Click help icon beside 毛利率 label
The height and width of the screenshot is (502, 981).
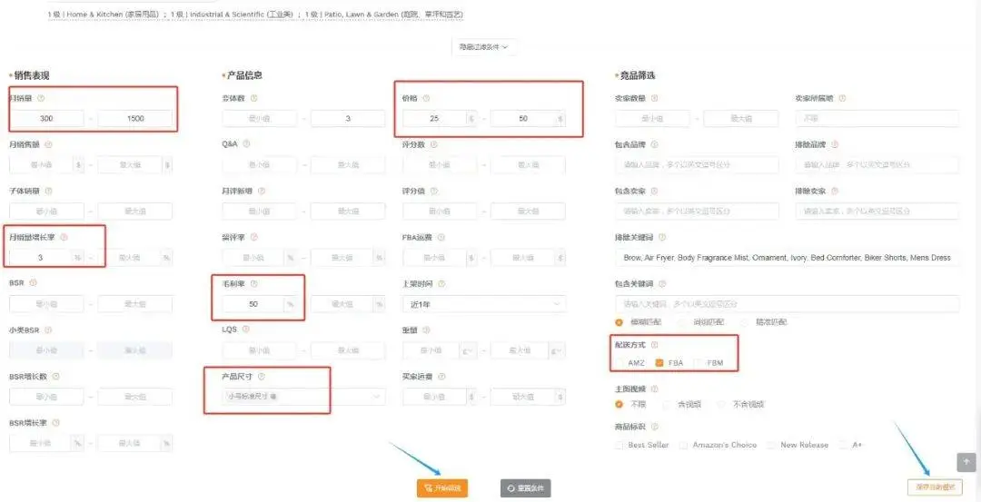click(253, 284)
